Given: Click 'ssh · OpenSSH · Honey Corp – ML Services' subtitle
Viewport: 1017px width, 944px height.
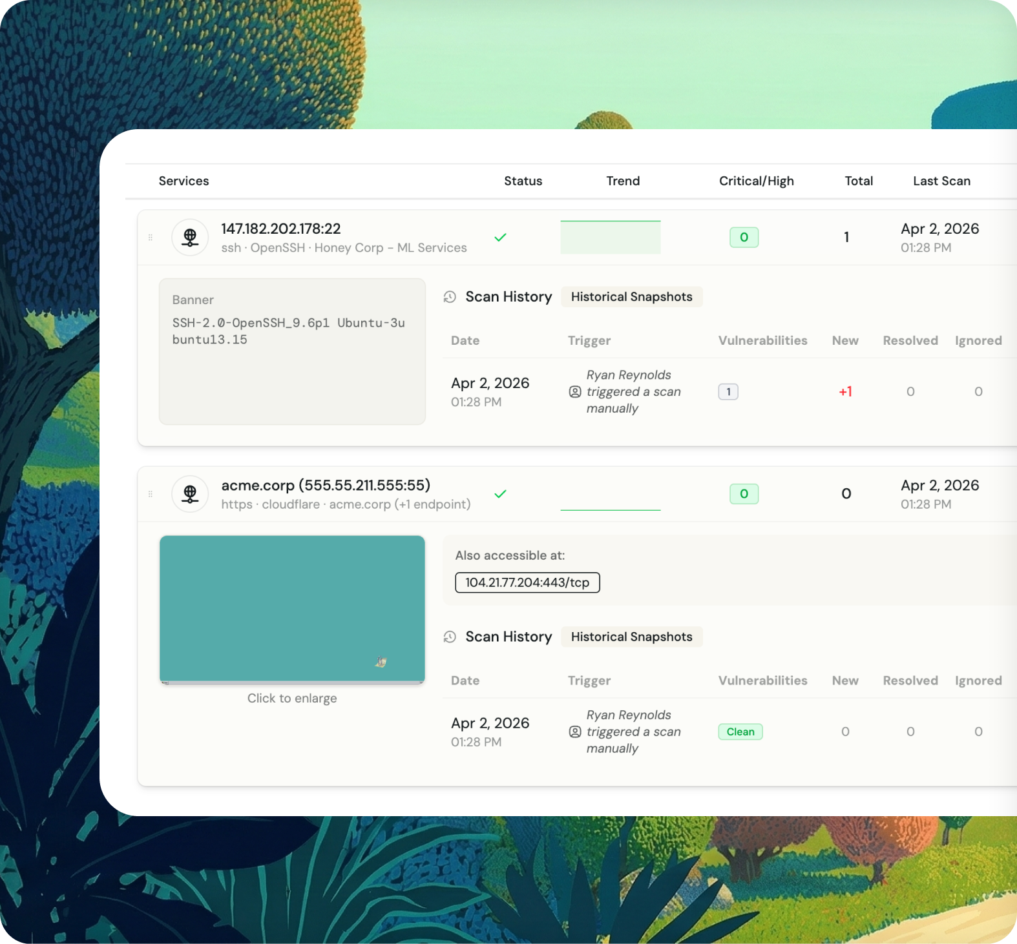Looking at the screenshot, I should (344, 248).
